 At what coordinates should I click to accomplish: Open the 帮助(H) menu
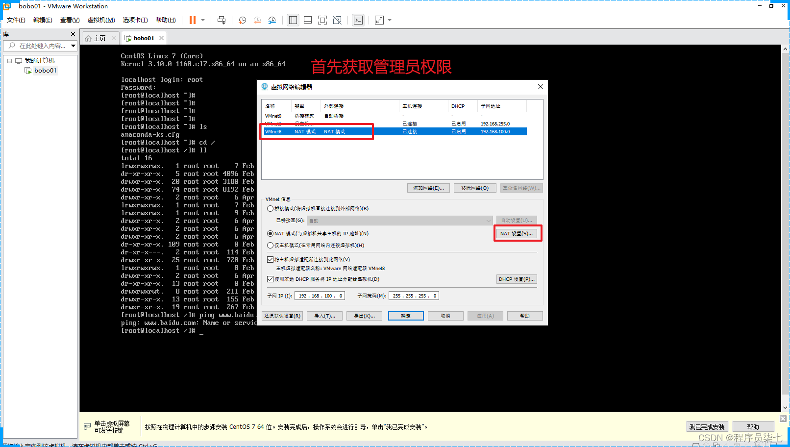tap(166, 20)
